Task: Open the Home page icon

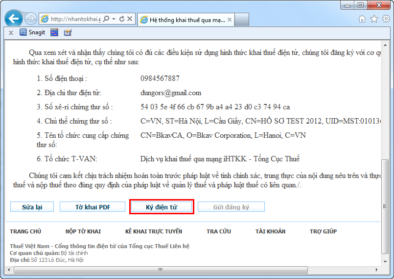Action: click(x=362, y=19)
